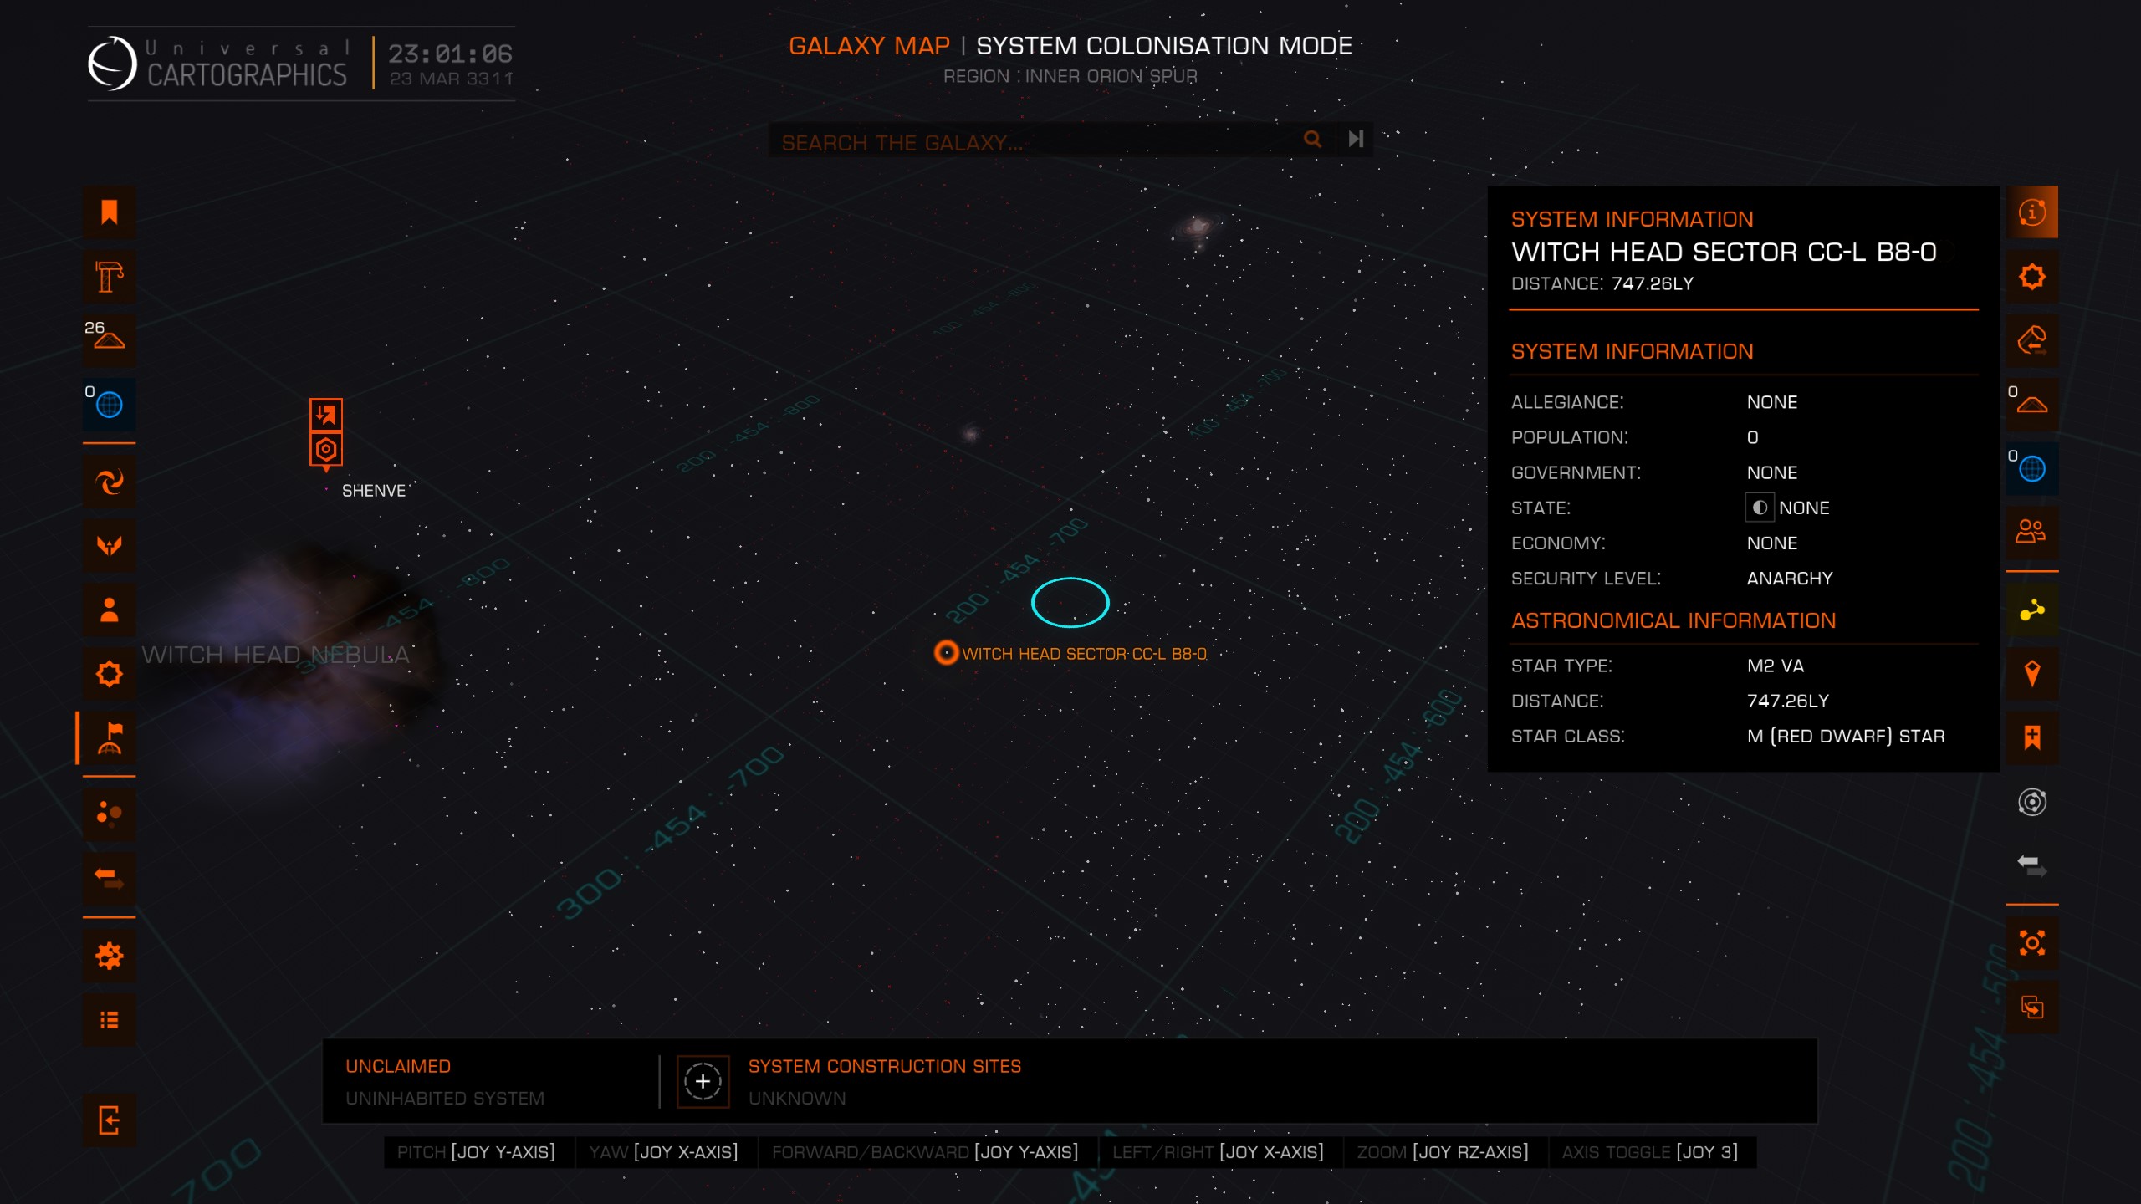Open the construction crane icon panel
The image size is (2141, 1204).
click(x=109, y=277)
